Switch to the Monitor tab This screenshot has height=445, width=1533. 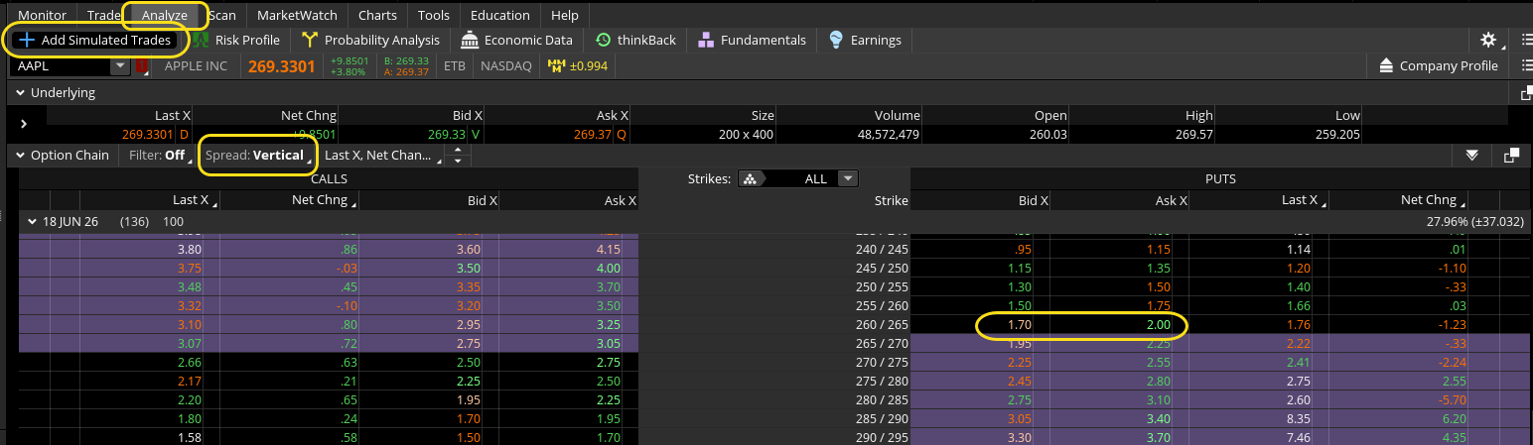pyautogui.click(x=43, y=15)
